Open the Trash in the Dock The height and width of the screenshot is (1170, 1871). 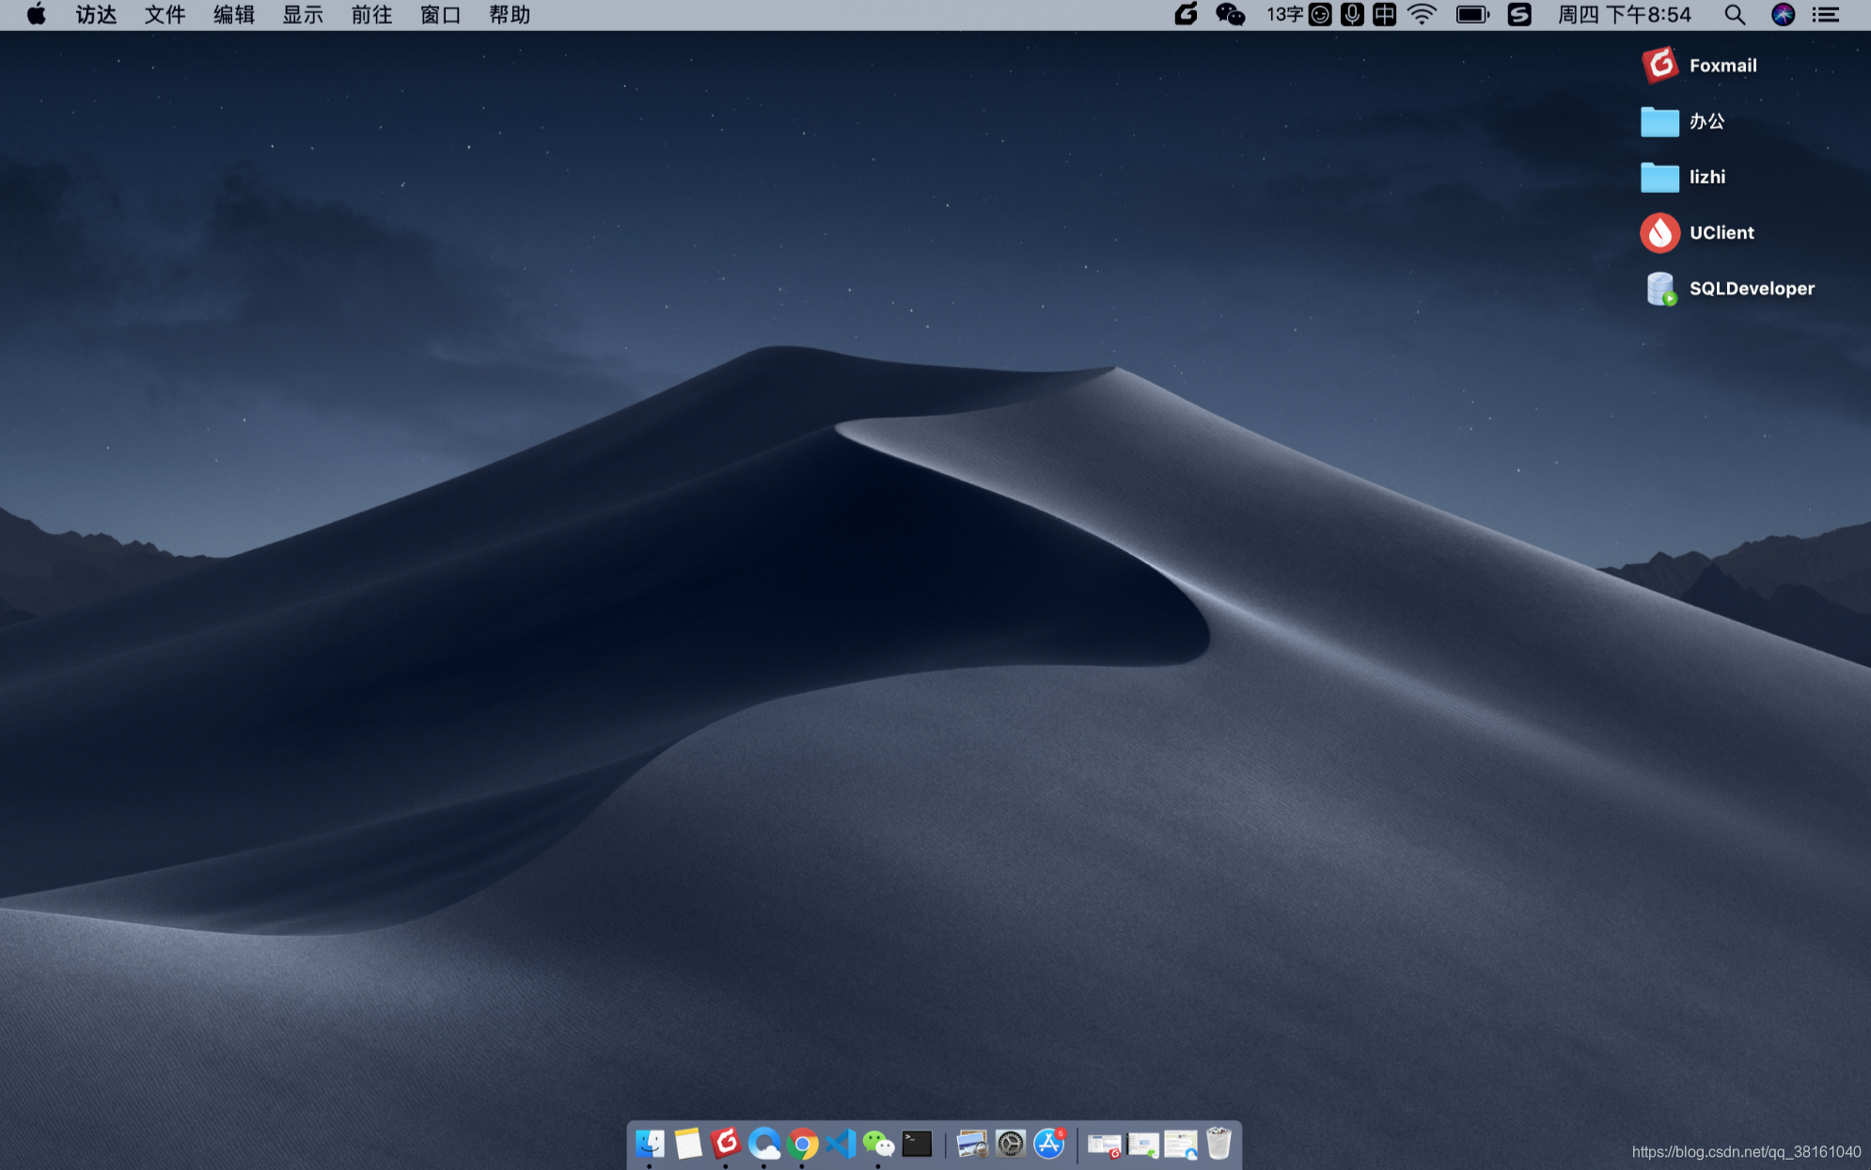click(x=1219, y=1144)
